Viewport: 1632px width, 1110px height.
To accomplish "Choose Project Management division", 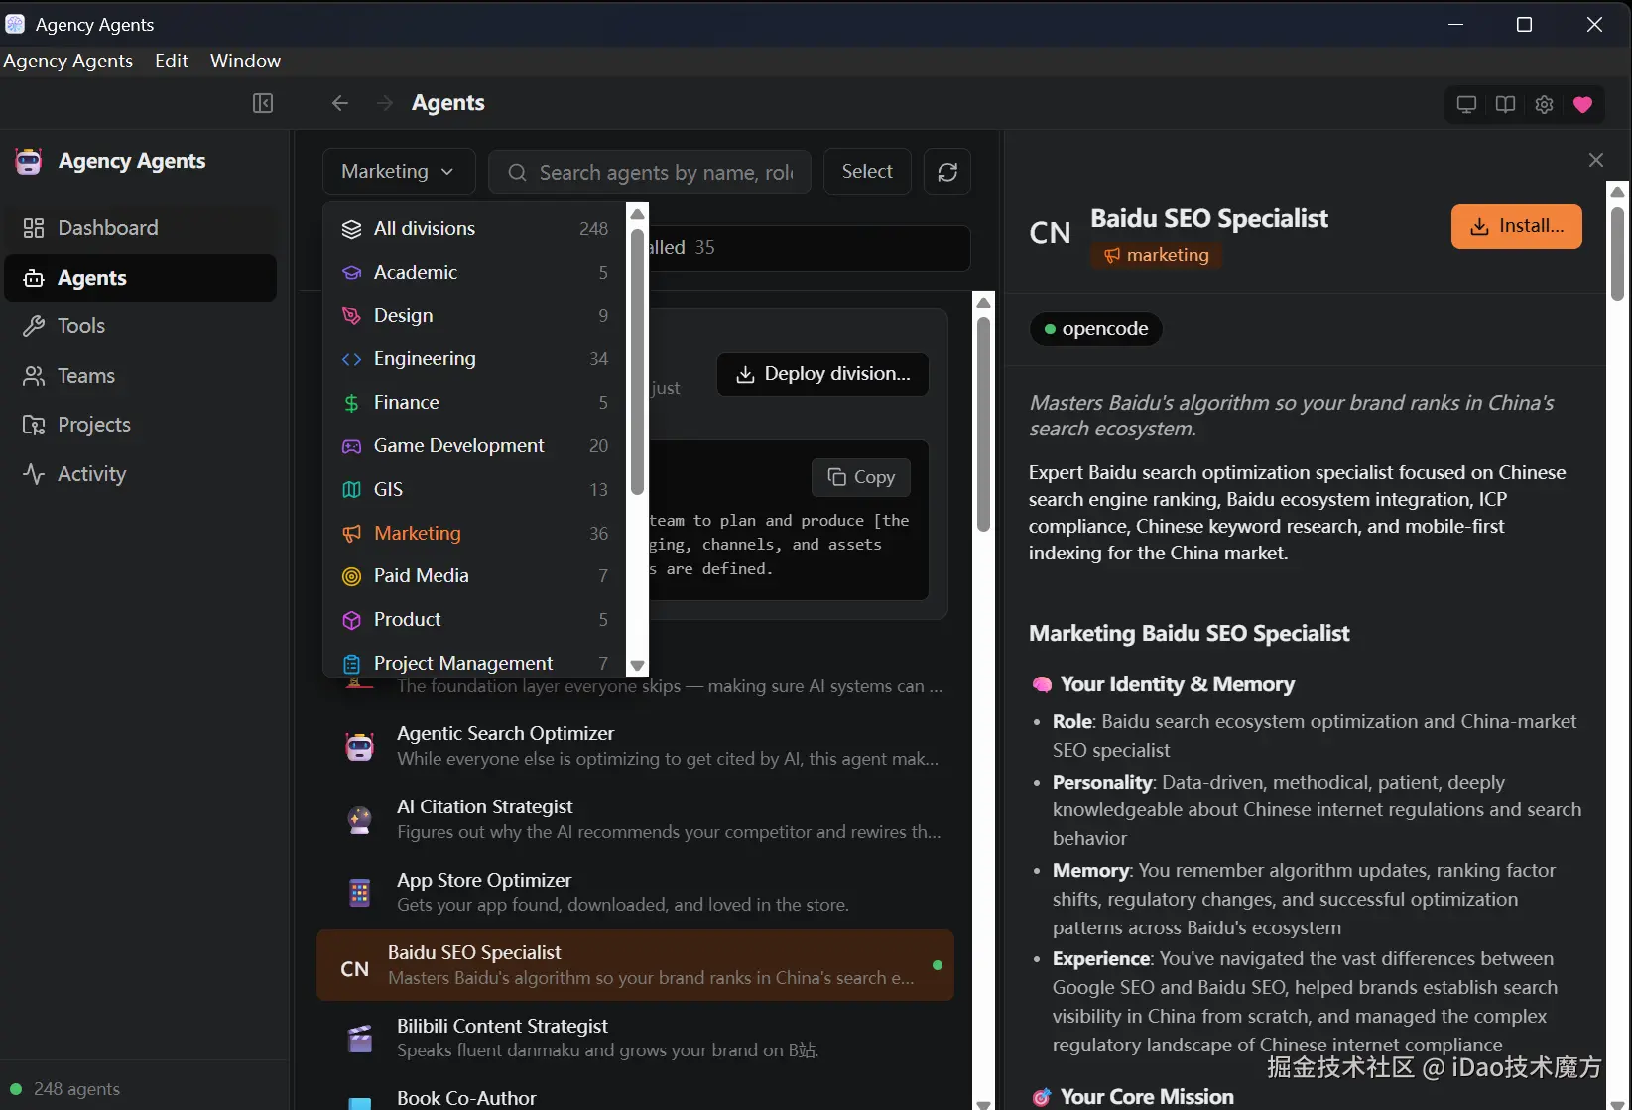I will (x=474, y=662).
